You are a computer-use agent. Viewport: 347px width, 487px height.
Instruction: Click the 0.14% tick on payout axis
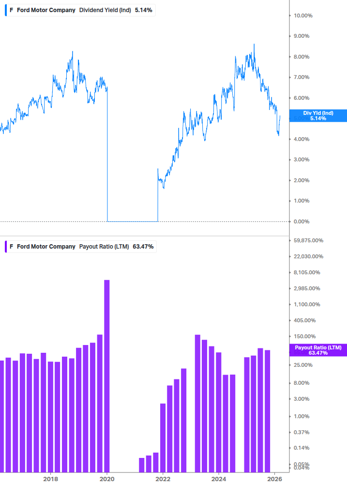click(302, 448)
